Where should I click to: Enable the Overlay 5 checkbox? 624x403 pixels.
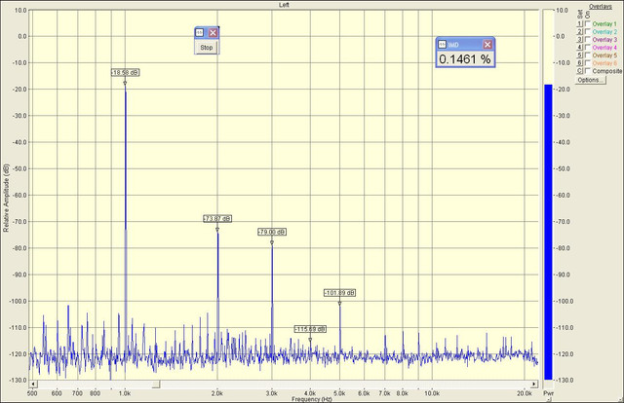point(587,55)
